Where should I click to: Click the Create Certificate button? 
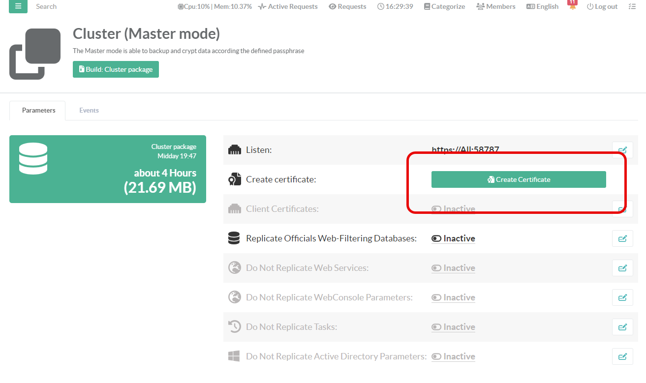519,179
